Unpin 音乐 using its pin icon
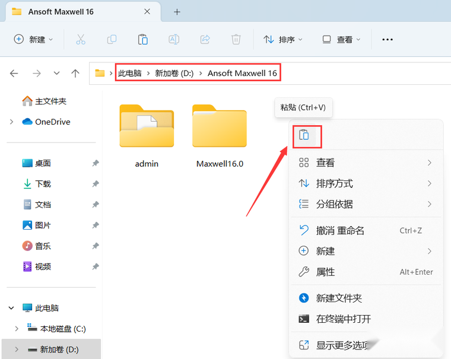The width and height of the screenshot is (451, 359). coord(96,246)
